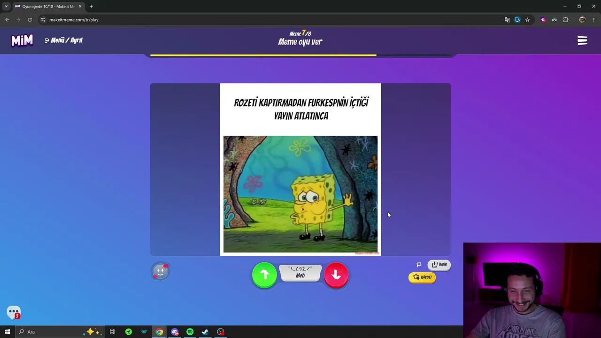
Task: Bookmark this page with the star
Action: (x=527, y=20)
